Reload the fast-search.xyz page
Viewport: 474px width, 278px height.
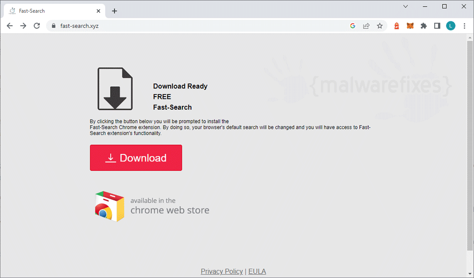coord(37,26)
